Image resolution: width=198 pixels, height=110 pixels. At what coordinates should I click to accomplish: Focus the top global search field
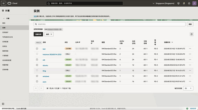click(85, 3)
